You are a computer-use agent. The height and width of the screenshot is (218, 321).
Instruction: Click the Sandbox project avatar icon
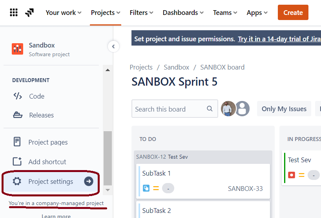point(17,49)
